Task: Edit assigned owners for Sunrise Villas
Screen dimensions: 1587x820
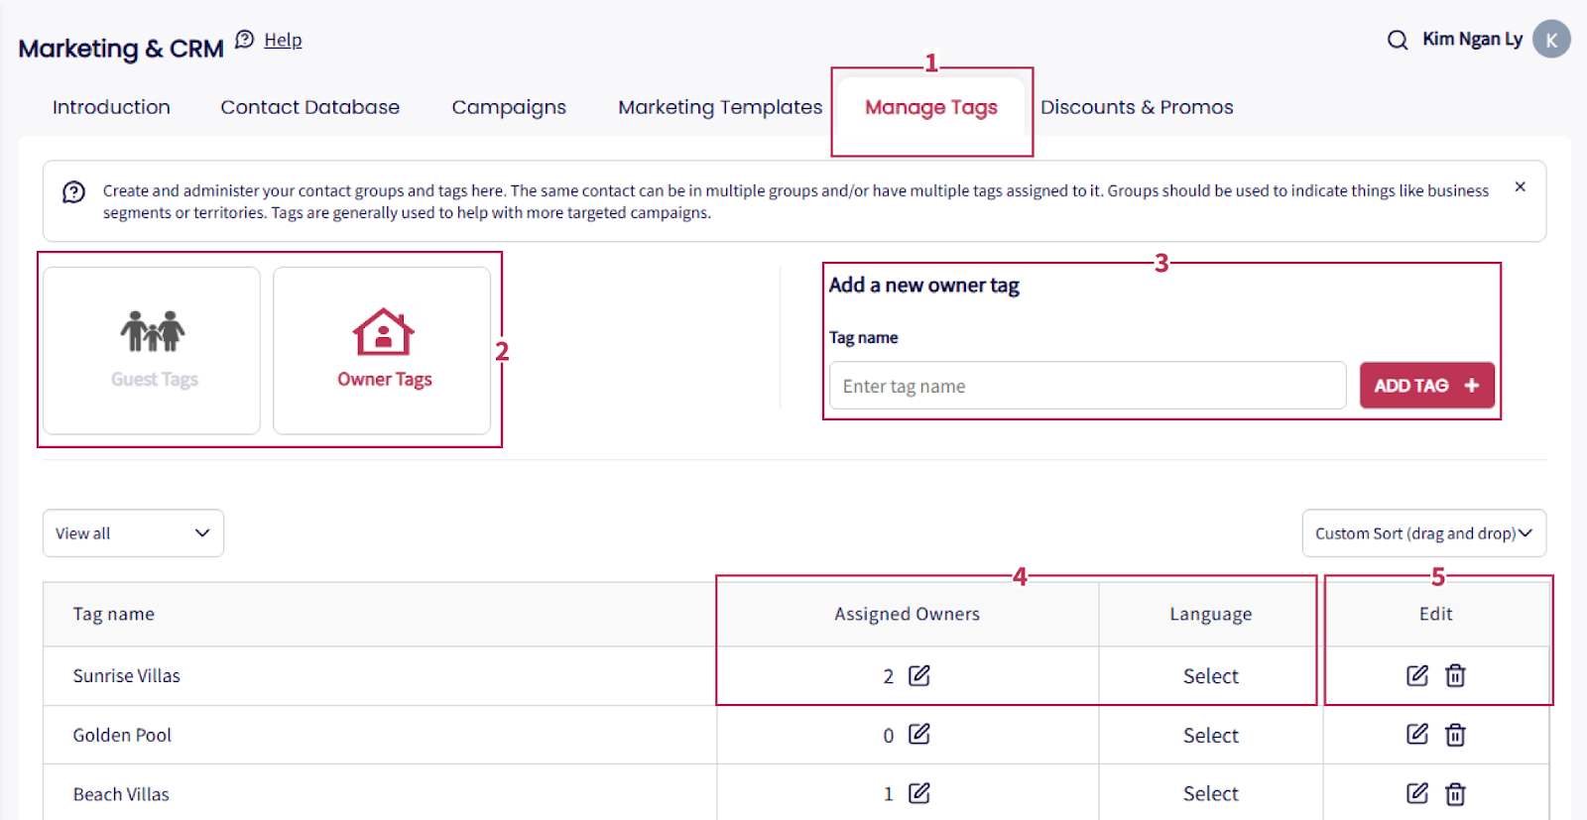Action: tap(919, 675)
